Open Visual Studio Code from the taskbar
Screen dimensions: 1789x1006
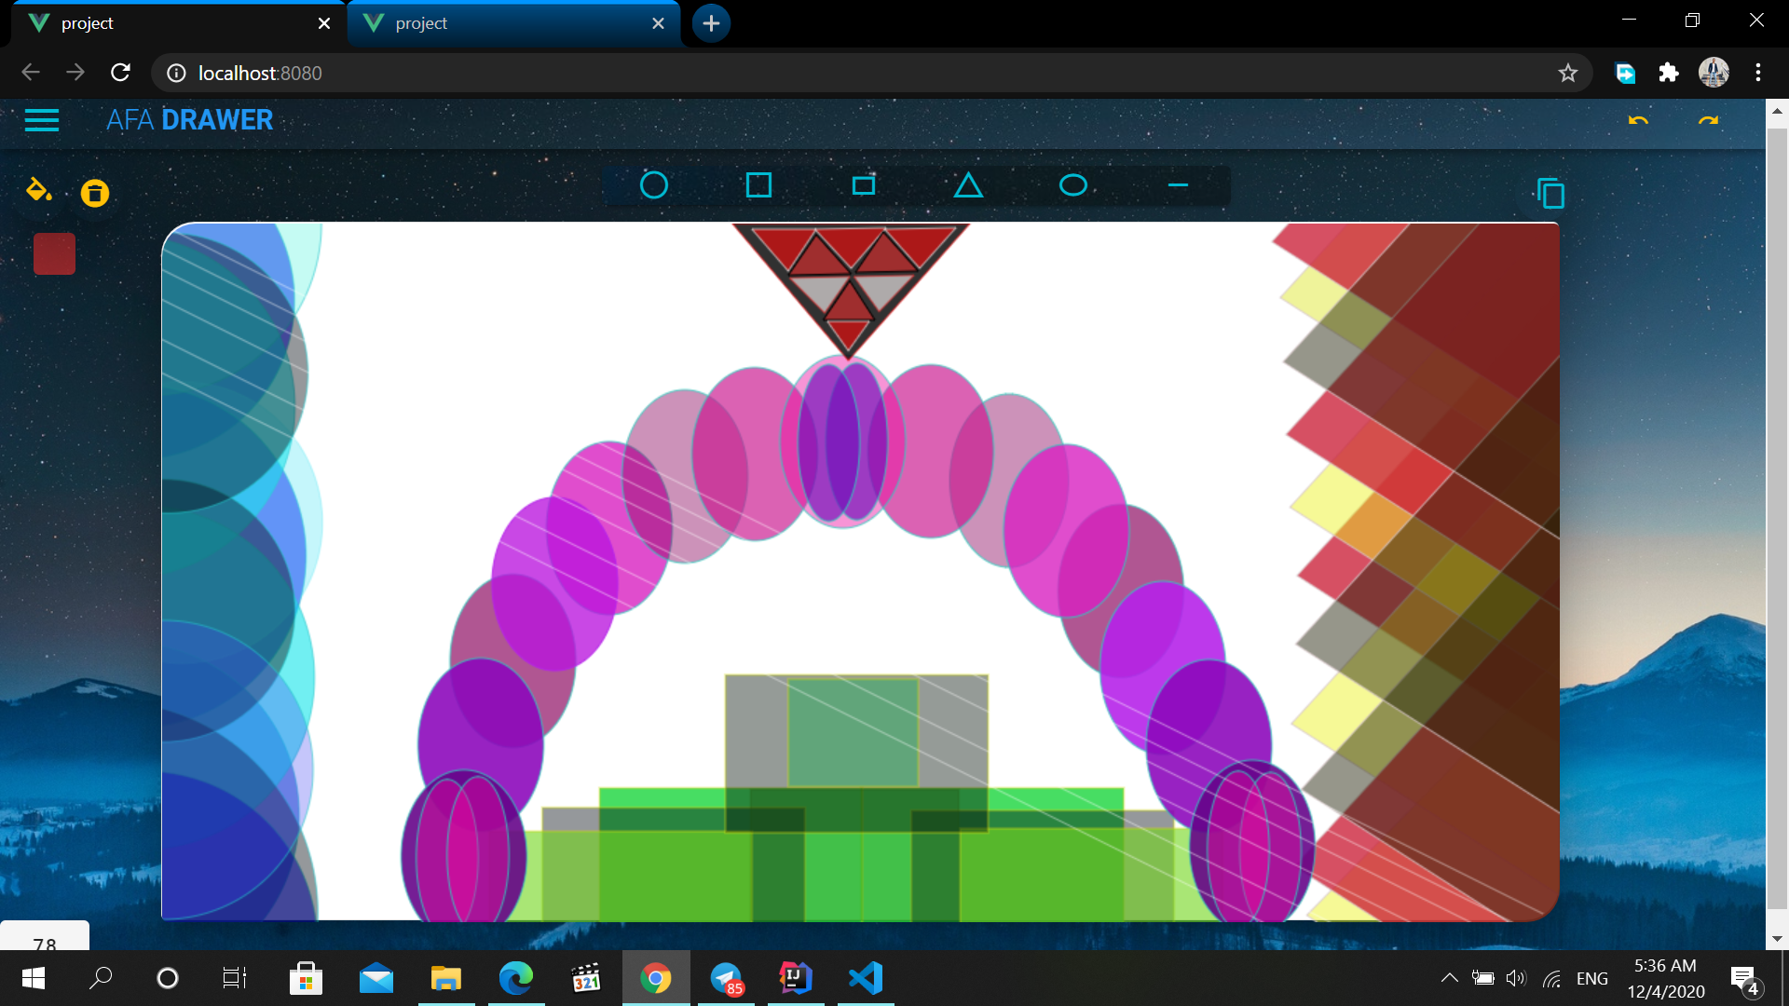(x=866, y=978)
